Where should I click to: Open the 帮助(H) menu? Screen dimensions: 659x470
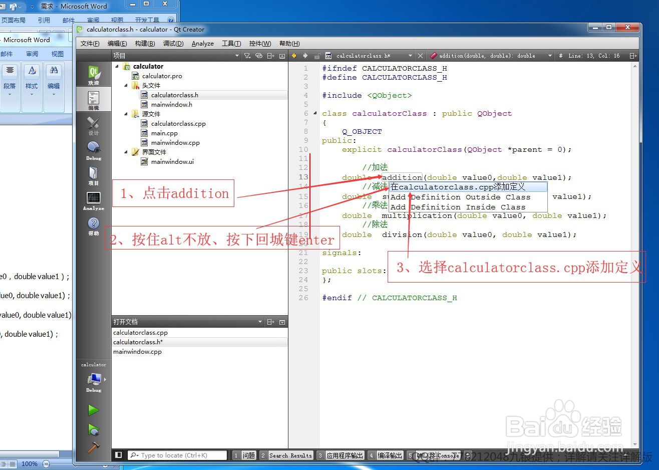289,44
